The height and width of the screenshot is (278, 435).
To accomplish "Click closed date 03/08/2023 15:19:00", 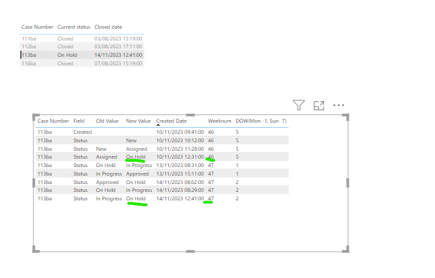I will coord(118,39).
